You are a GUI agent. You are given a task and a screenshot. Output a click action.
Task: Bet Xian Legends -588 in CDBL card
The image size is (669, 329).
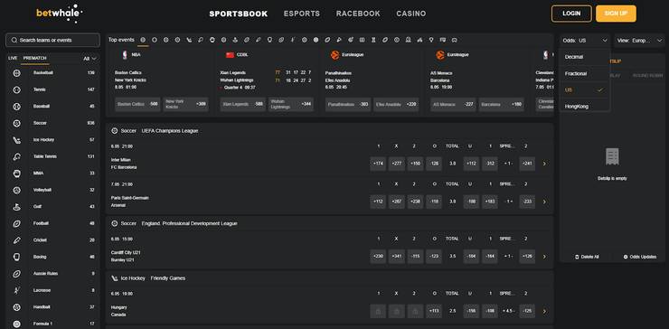pos(243,104)
